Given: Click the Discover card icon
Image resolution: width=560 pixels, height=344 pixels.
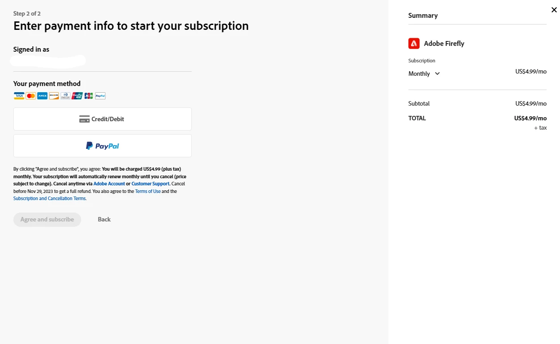Looking at the screenshot, I should click(54, 96).
